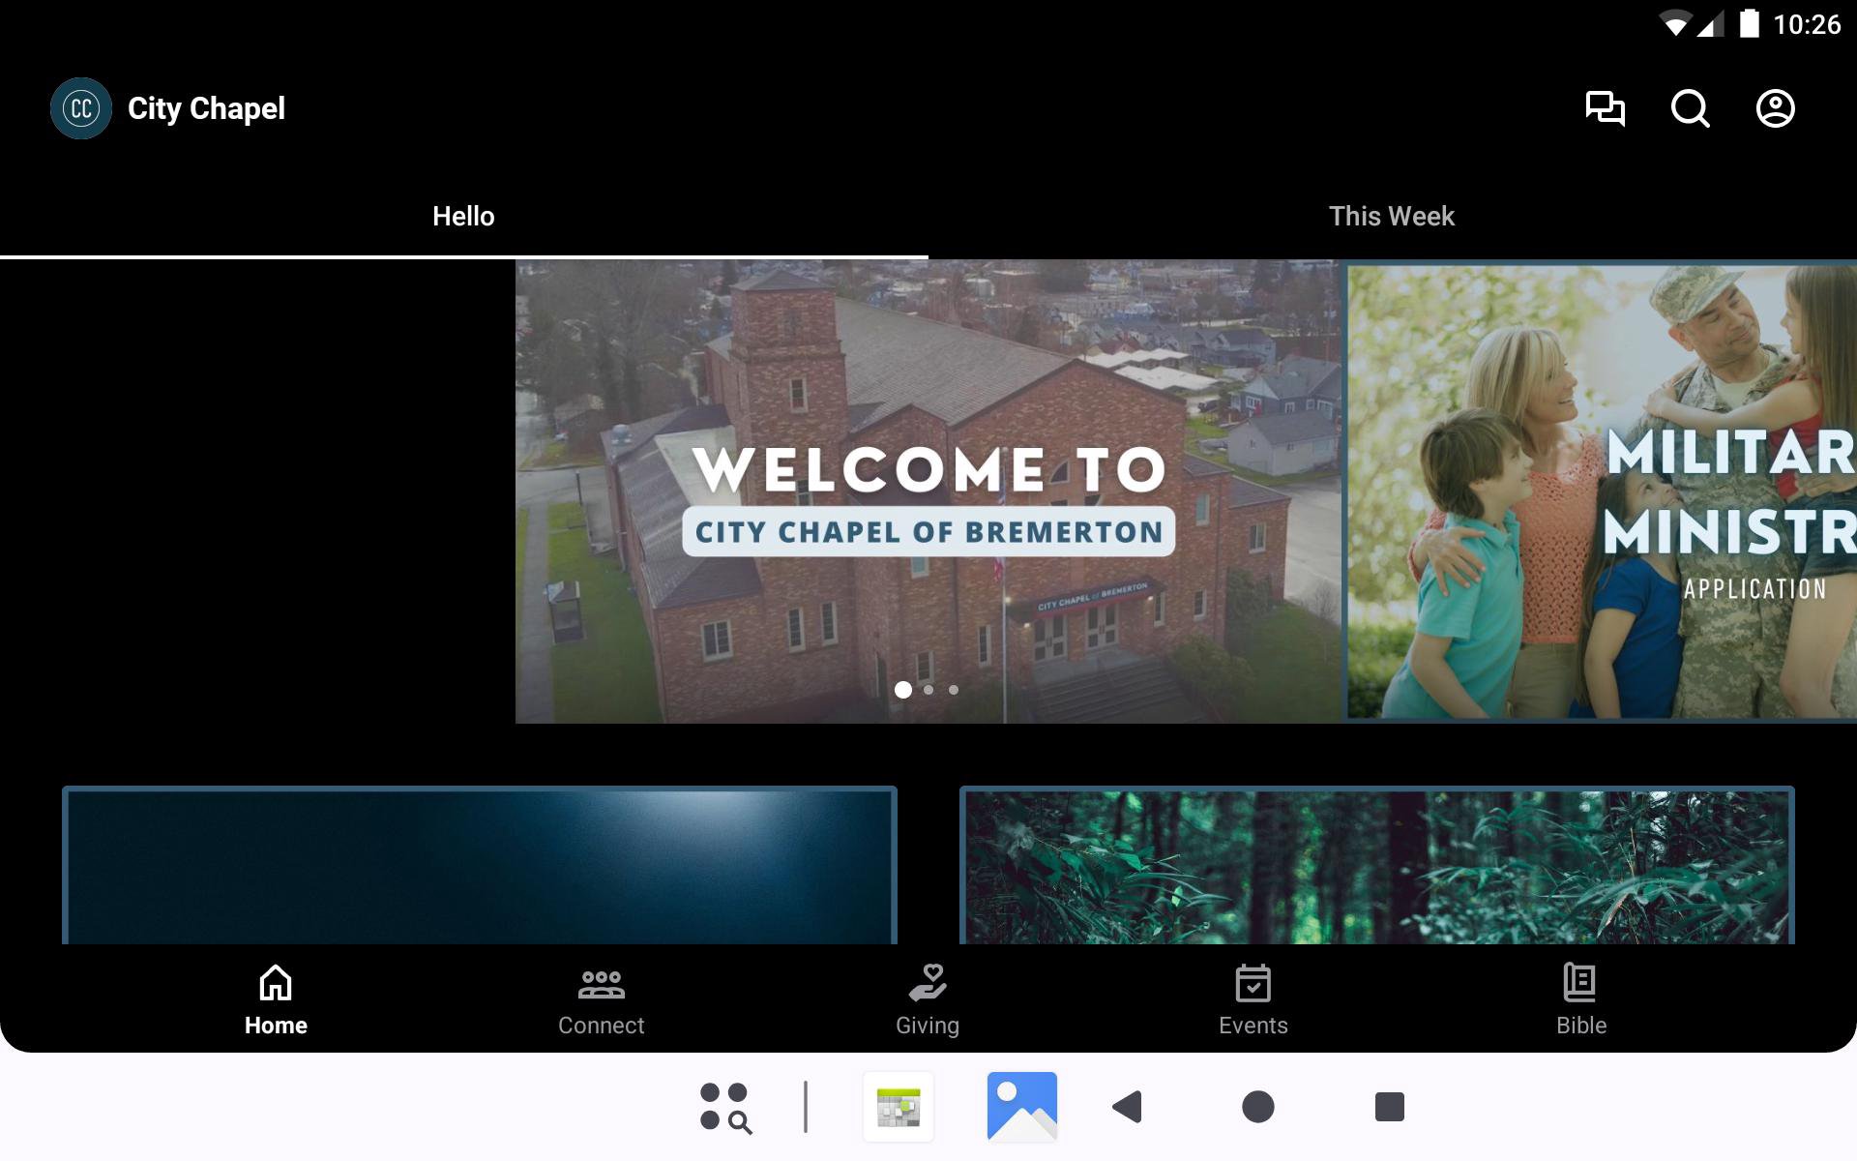Viewport: 1857px width, 1161px height.
Task: Select the third carousel page dot
Action: pos(954,690)
